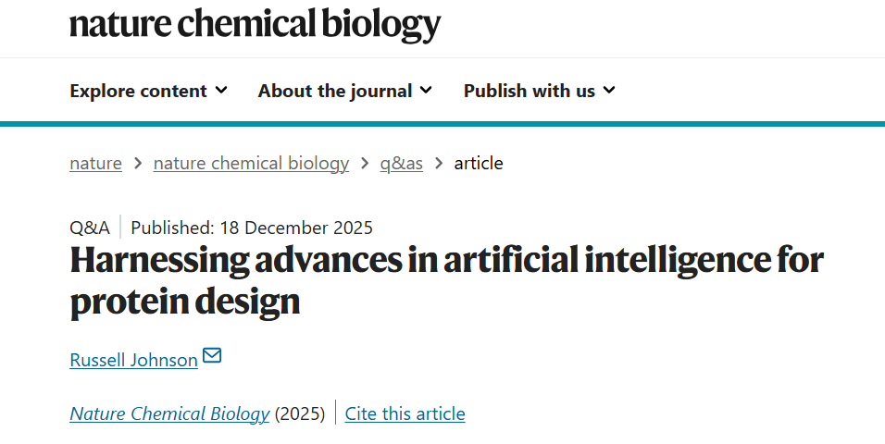Click the Cite this article link
Image resolution: width=885 pixels, height=444 pixels.
(405, 413)
